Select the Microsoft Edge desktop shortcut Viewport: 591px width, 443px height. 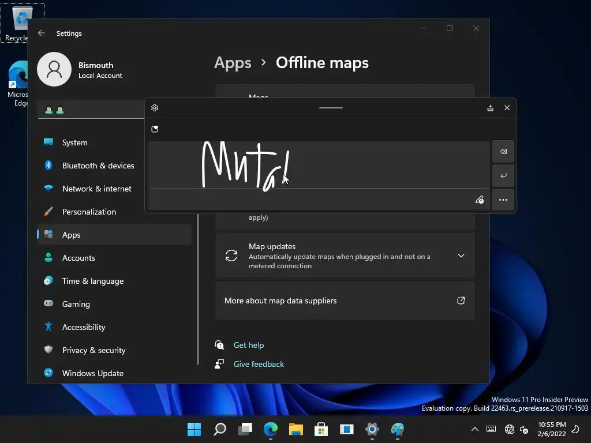(18, 84)
